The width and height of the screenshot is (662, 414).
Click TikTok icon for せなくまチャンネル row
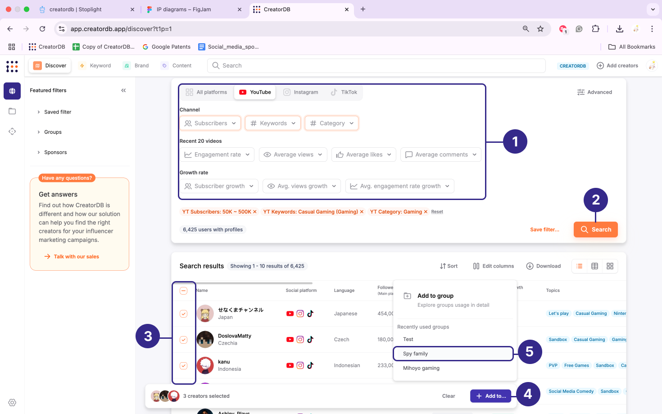pos(310,314)
